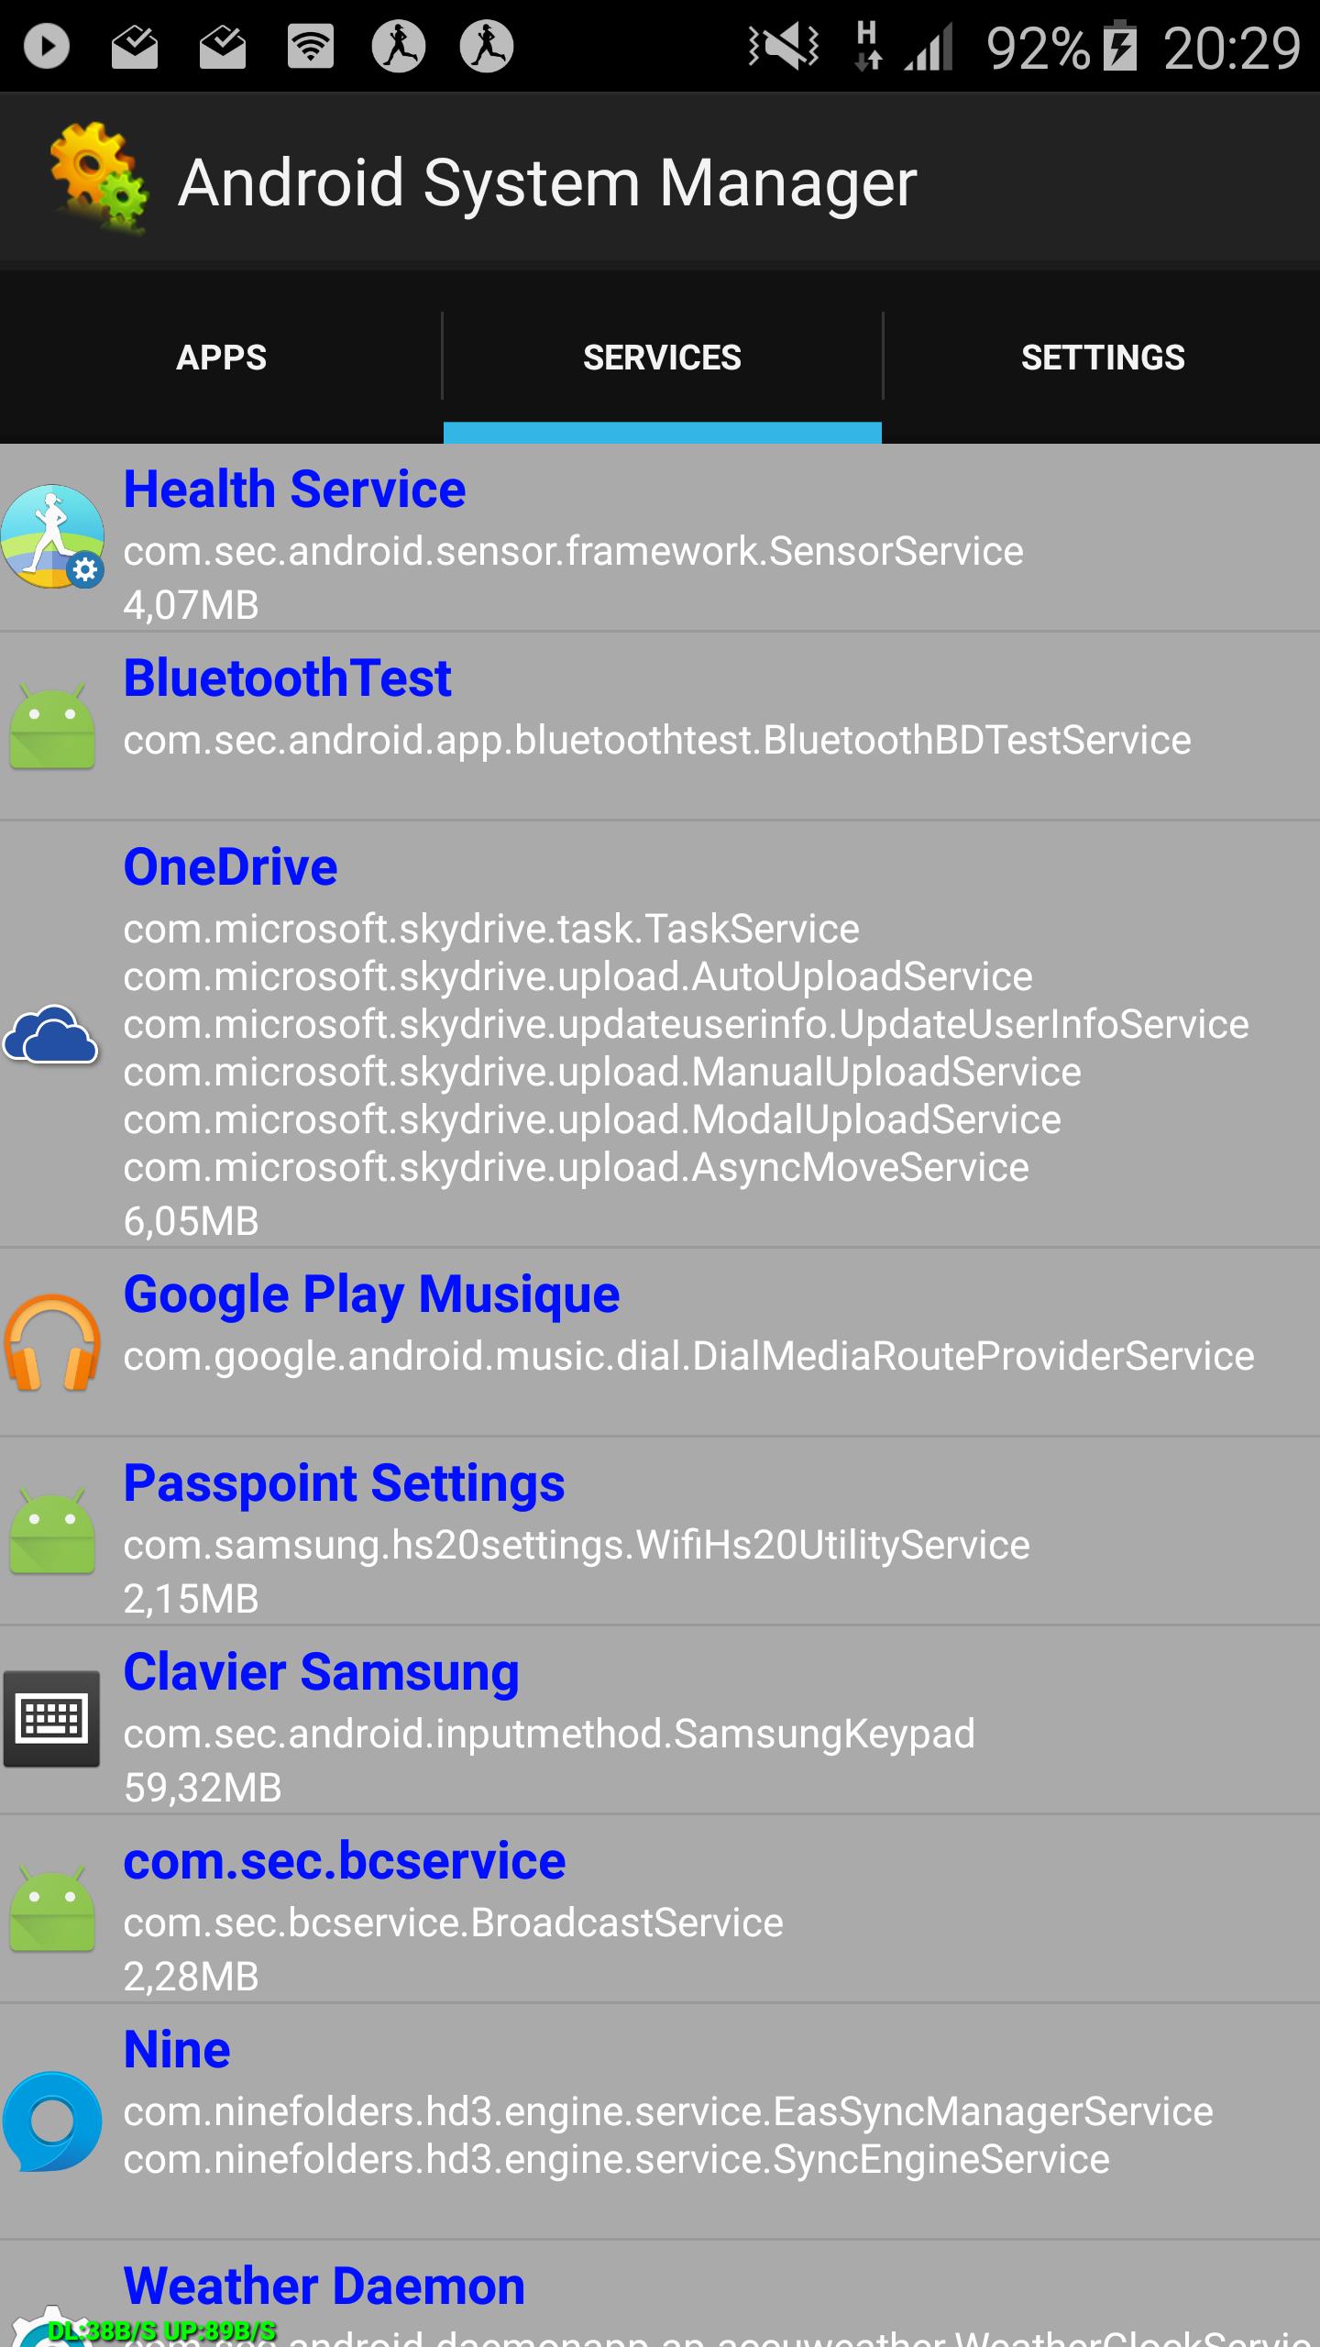Tap the com.sec.bcservice android icon

pyautogui.click(x=52, y=1909)
